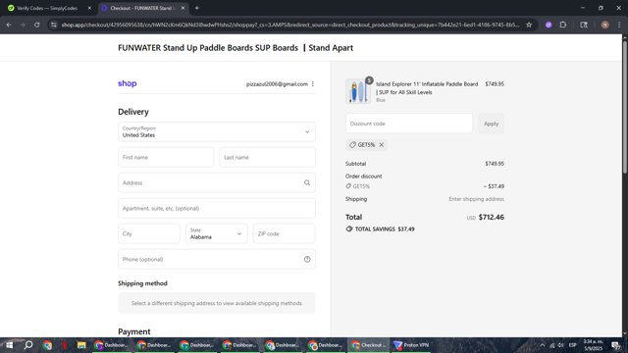Screen dimensions: 628x353
Task: Focus the Apartment, suite field
Action: click(x=217, y=208)
